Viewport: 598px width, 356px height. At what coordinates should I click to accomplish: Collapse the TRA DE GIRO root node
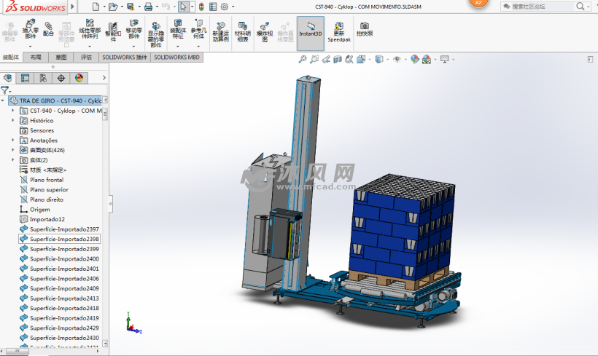[3, 100]
